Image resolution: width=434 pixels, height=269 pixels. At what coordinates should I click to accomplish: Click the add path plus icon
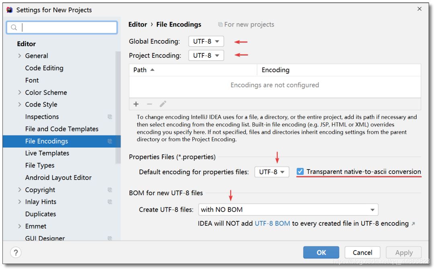pyautogui.click(x=136, y=104)
